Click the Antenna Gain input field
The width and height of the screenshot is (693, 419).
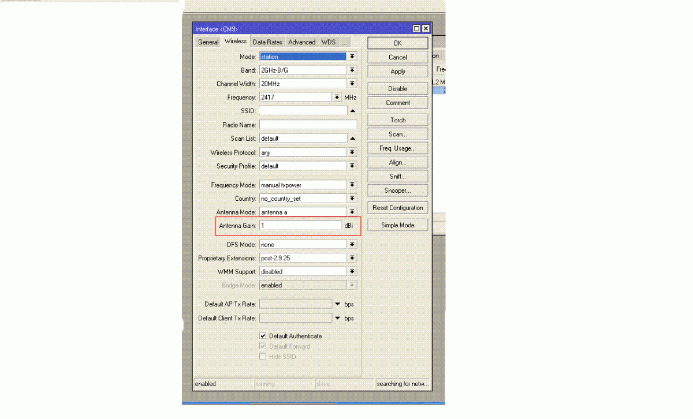(x=300, y=226)
